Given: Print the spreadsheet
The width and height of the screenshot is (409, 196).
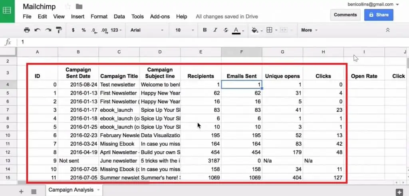Looking at the screenshot, I should (x=27, y=30).
